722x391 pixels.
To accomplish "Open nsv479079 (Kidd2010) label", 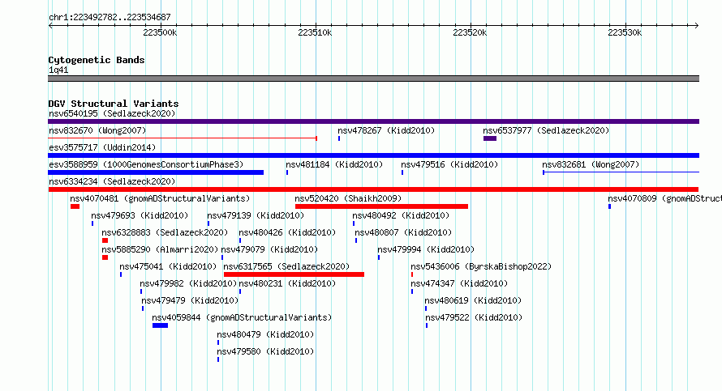I will click(269, 249).
